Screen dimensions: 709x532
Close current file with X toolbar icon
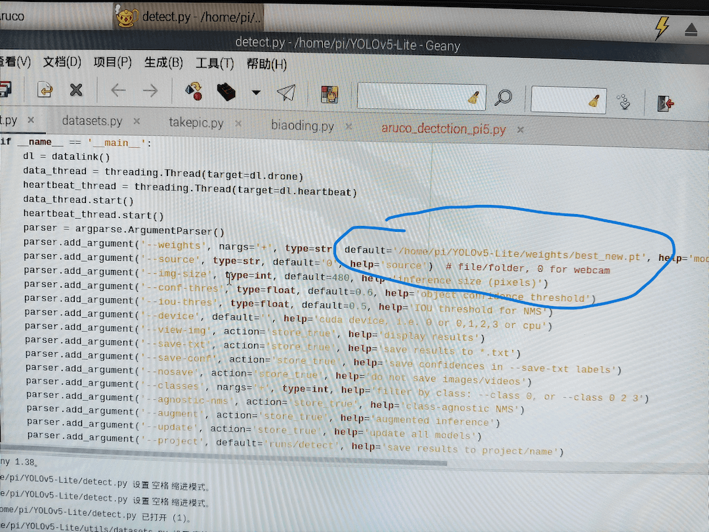(x=76, y=89)
